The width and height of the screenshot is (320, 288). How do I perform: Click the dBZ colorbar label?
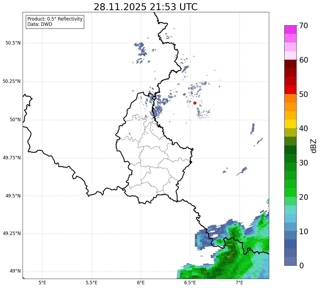click(x=314, y=146)
